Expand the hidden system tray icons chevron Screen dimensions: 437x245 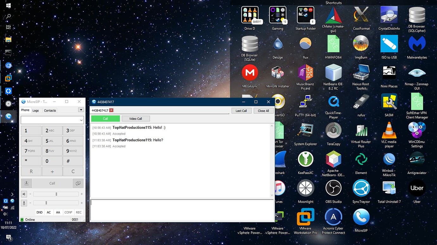[12, 194]
